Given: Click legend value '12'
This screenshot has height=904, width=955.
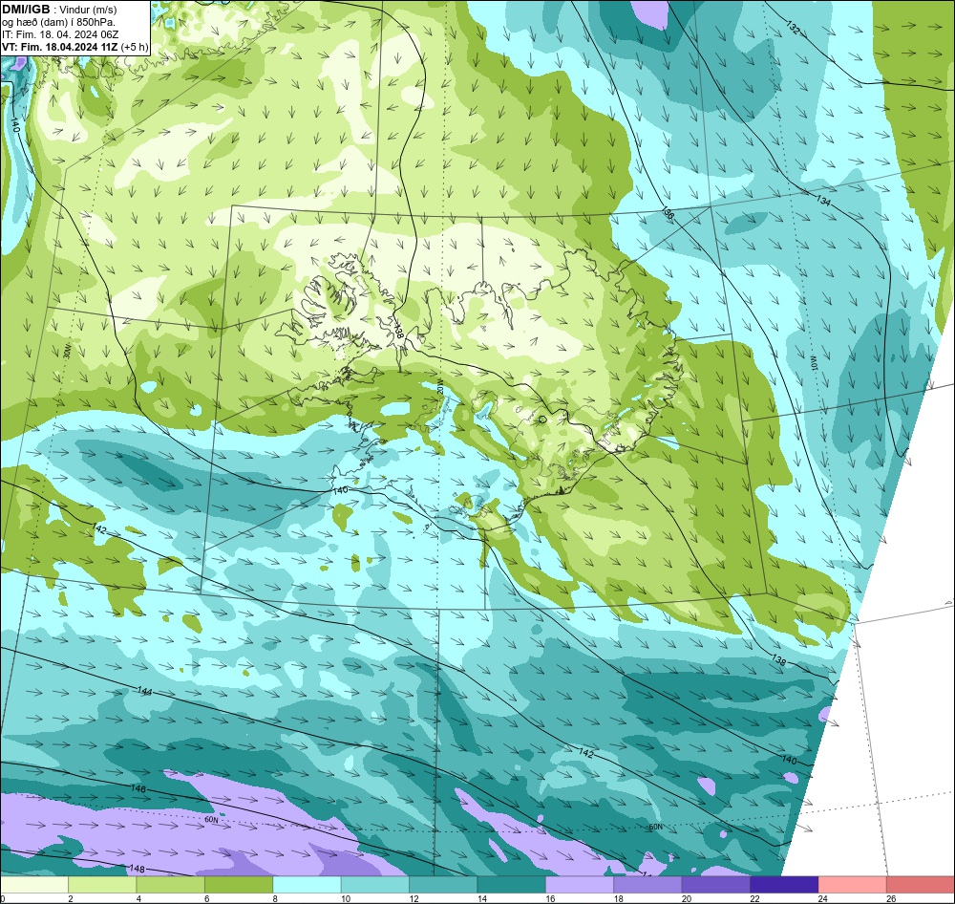Looking at the screenshot, I should (414, 898).
